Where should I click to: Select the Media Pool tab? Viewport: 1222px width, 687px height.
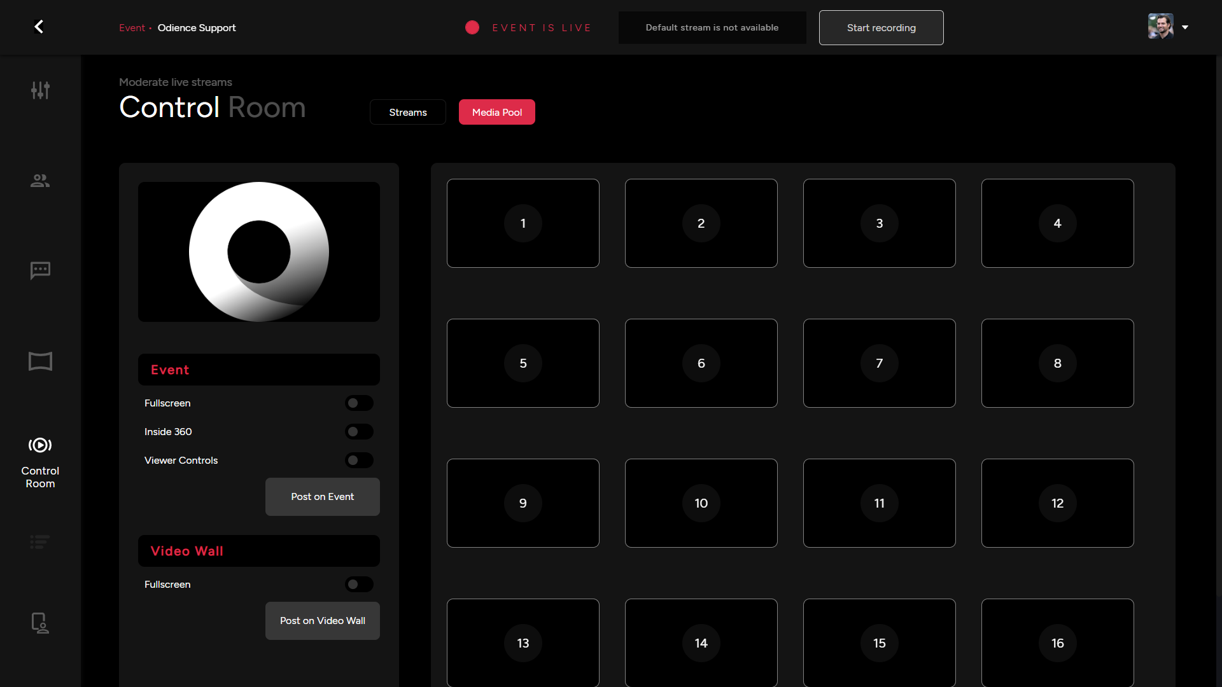coord(496,112)
